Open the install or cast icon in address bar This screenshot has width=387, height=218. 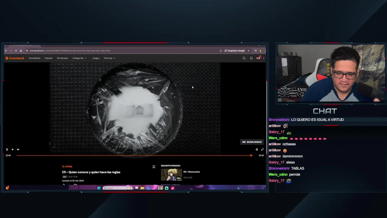pyautogui.click(x=221, y=51)
